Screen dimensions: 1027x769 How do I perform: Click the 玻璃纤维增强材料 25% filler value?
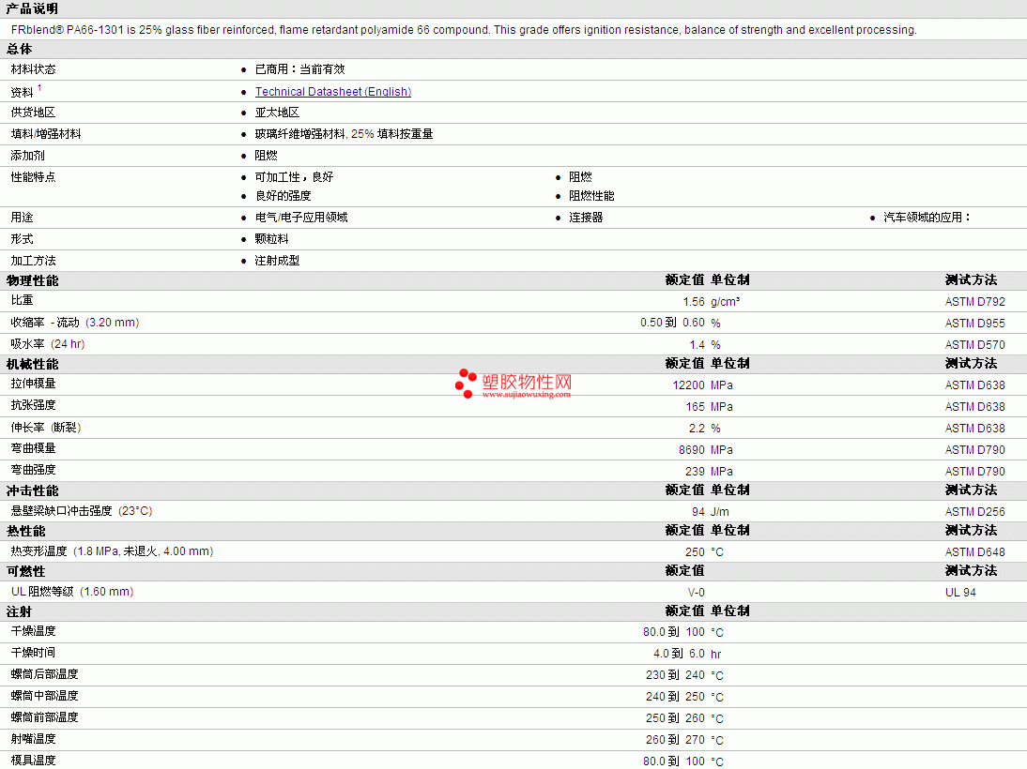(x=344, y=134)
